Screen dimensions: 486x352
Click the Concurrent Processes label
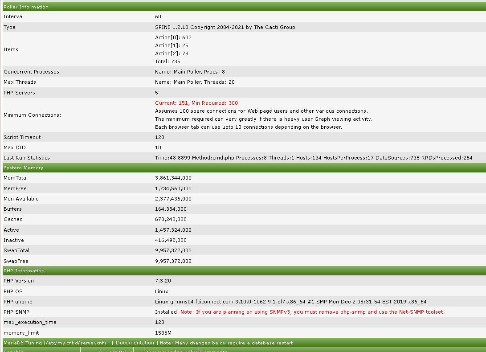pyautogui.click(x=31, y=72)
